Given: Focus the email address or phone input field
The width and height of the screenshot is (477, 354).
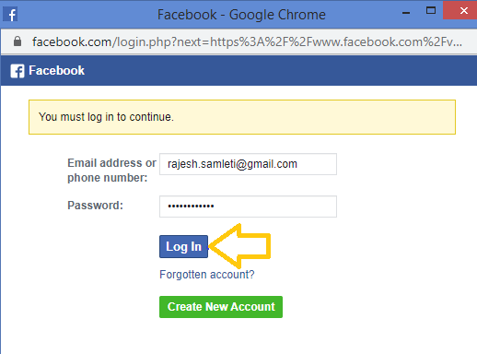Looking at the screenshot, I should click(x=248, y=164).
